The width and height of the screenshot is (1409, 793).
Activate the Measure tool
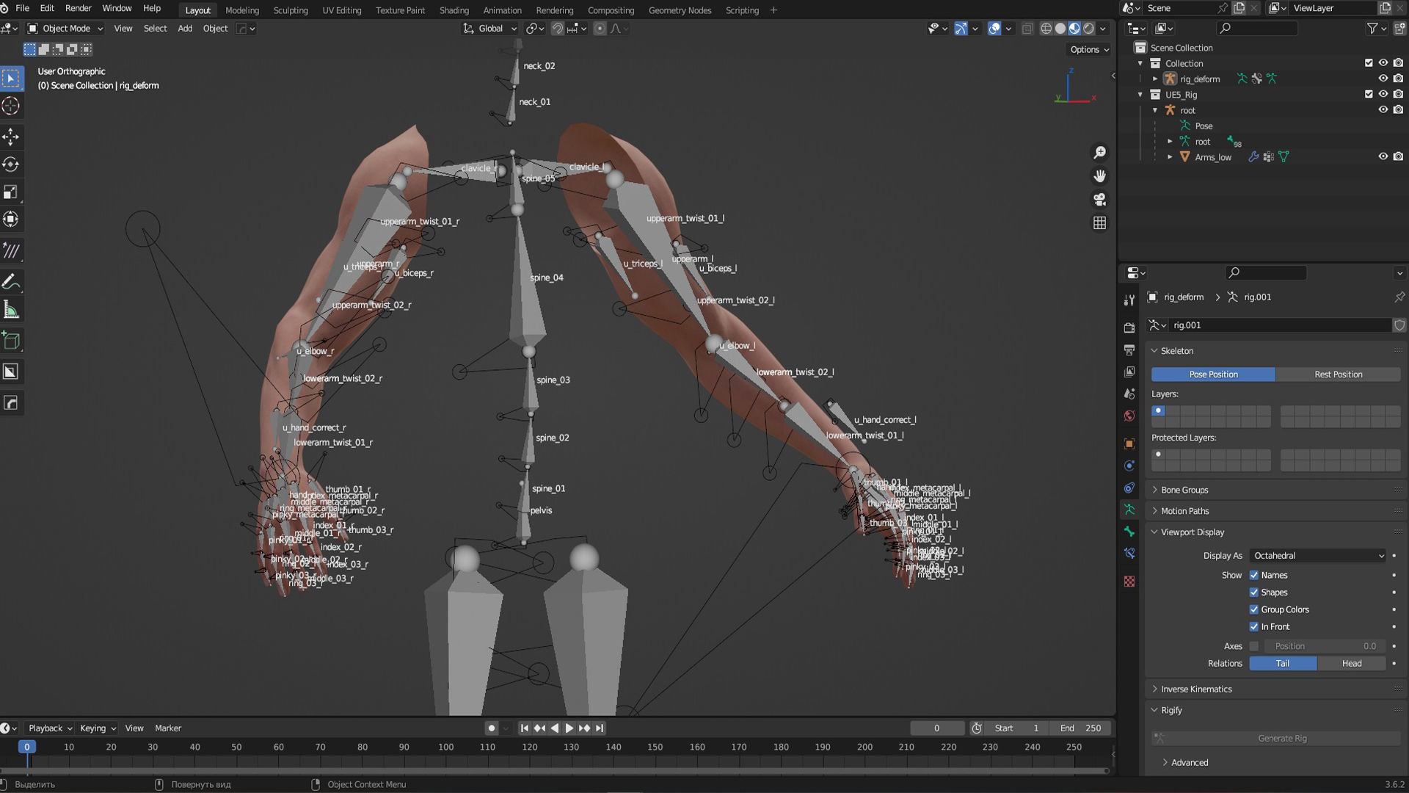click(11, 311)
